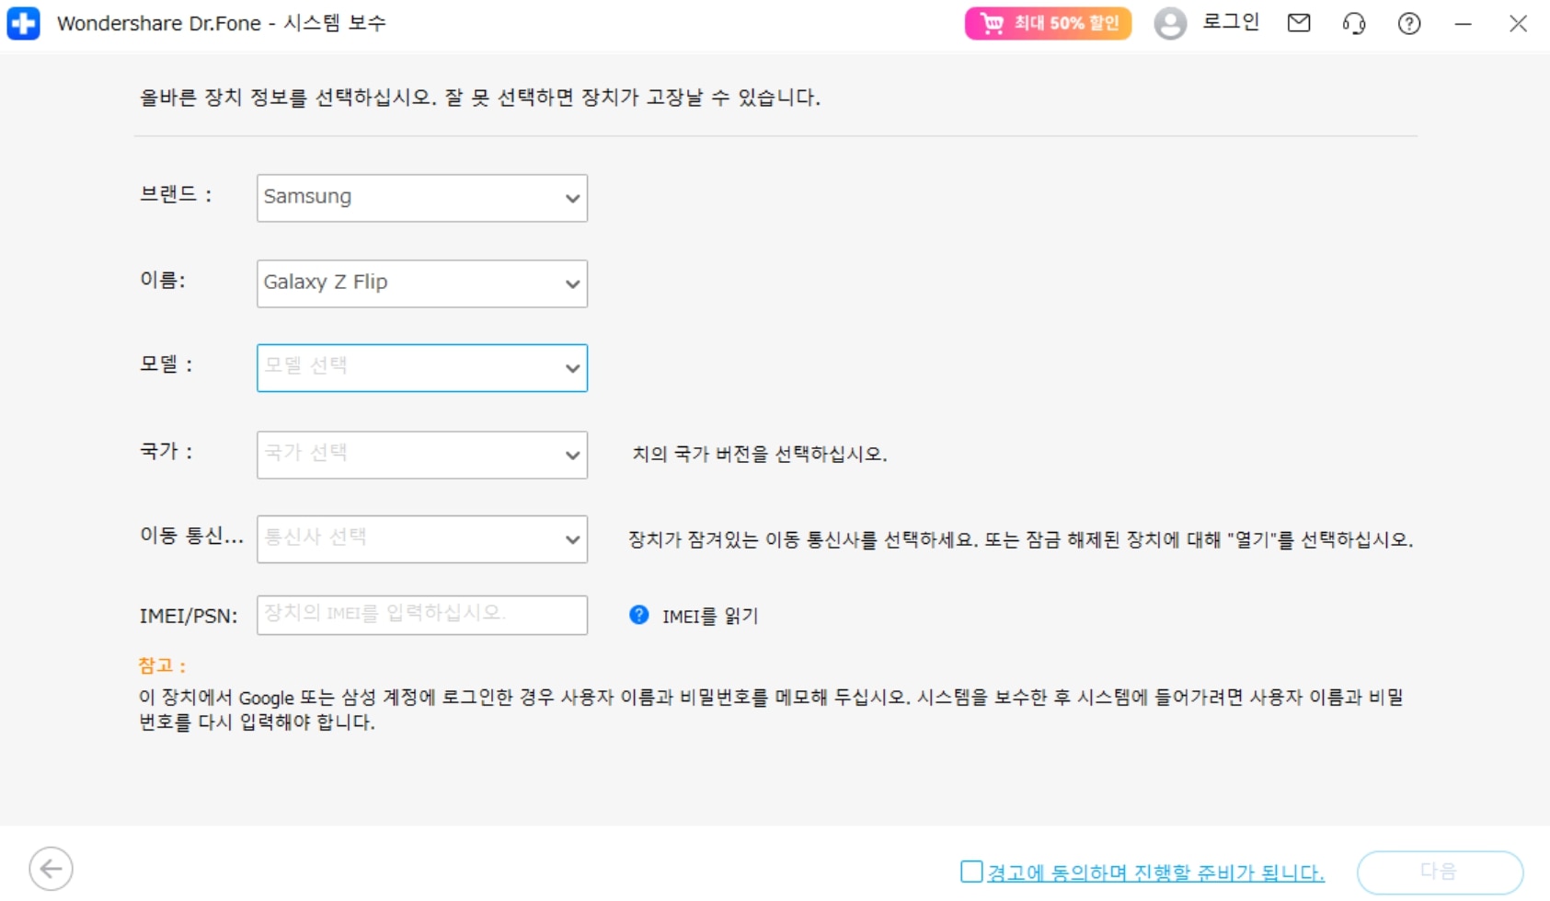Open the country selection dropdown
The height and width of the screenshot is (901, 1550).
[x=422, y=455]
